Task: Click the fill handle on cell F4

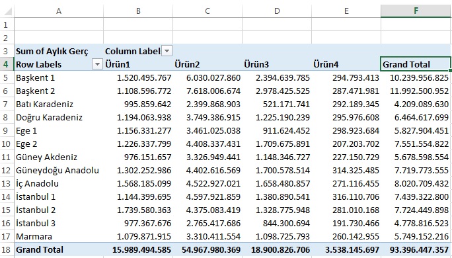Action: click(450, 70)
